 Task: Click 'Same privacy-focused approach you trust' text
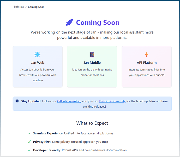point(80,142)
